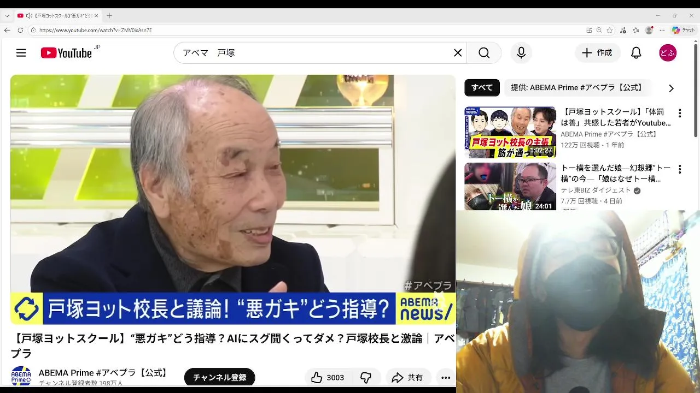Open the favorites list icon
The image size is (700, 393).
(636, 30)
